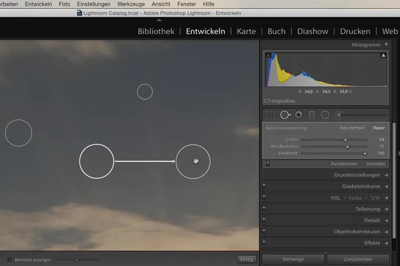
Task: Toggle the Objektivkorrekturen panel switch
Action: tap(264, 231)
